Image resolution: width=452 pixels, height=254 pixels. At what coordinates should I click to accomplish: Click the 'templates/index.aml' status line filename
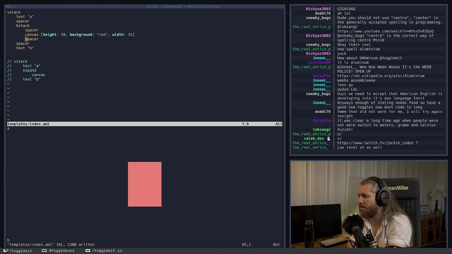pyautogui.click(x=28, y=124)
